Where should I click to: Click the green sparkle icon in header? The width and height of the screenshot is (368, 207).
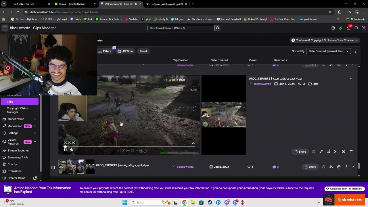point(341,28)
